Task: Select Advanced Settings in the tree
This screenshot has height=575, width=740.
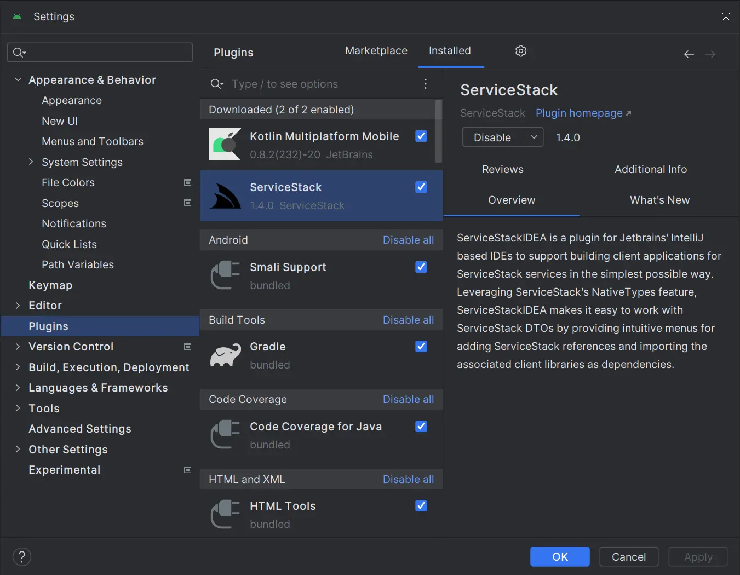Action: click(x=80, y=429)
